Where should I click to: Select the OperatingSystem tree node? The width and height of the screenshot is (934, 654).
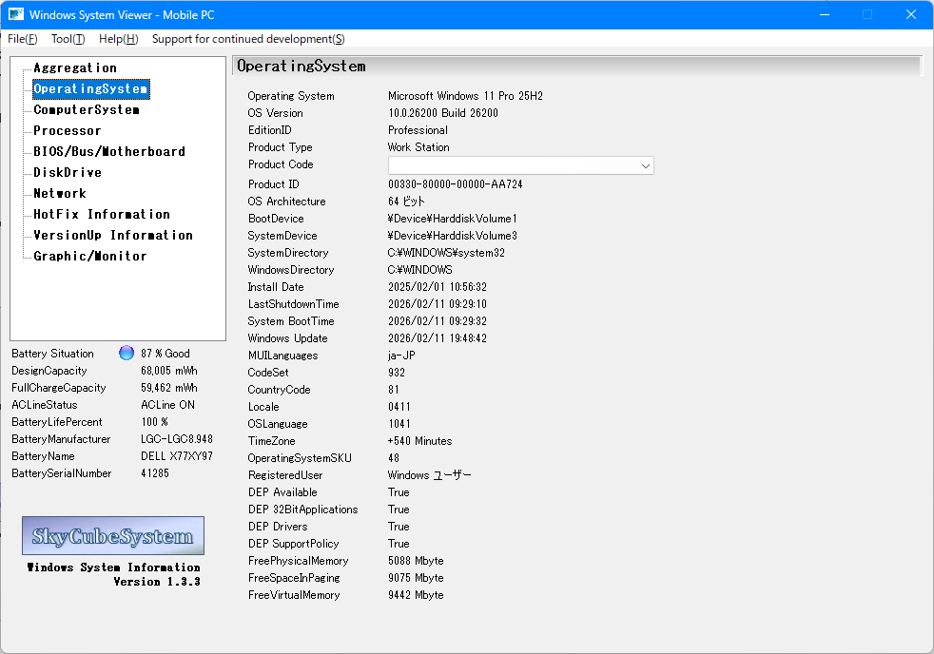(90, 89)
